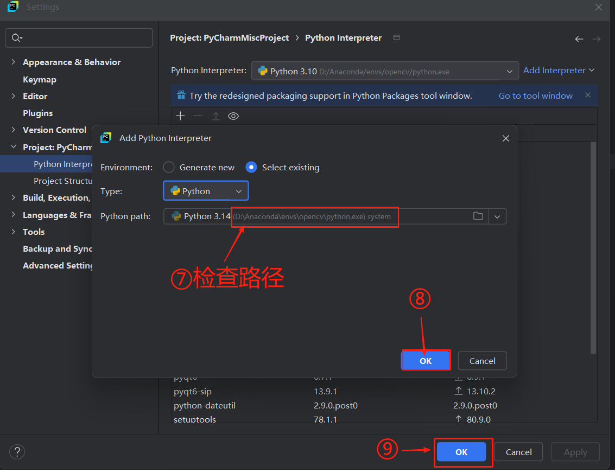Open Advanced Settings page
The width and height of the screenshot is (615, 473).
(x=58, y=266)
